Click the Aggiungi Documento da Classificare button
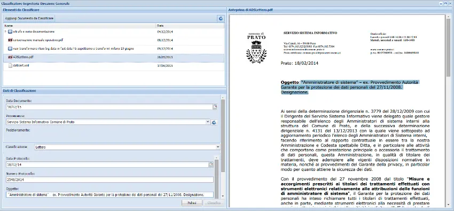454x211 pixels. pos(29,18)
